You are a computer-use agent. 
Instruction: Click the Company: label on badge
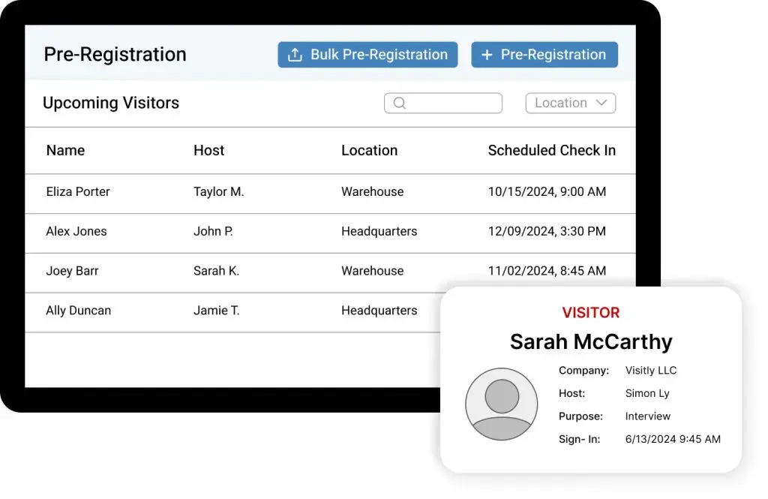coord(583,371)
